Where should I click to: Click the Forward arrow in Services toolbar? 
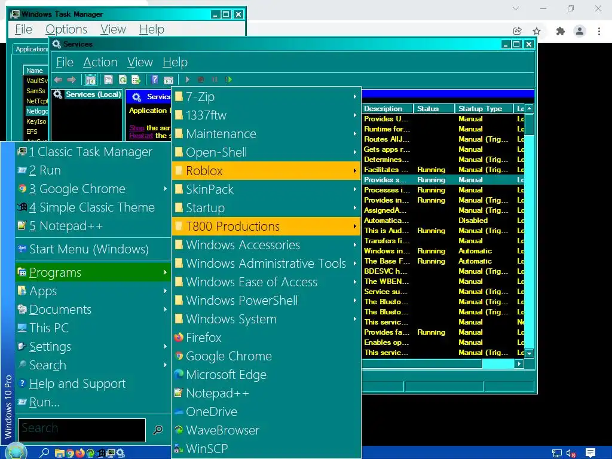(72, 79)
